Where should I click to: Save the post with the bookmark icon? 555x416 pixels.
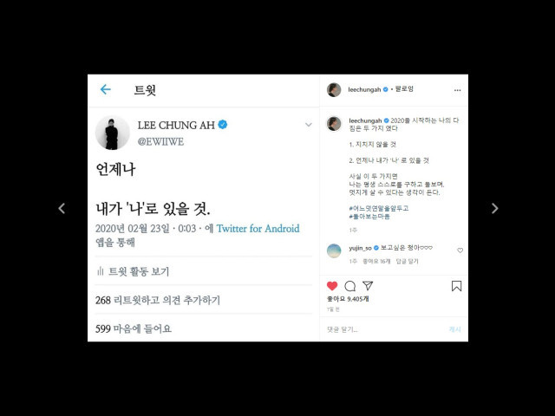pyautogui.click(x=457, y=286)
